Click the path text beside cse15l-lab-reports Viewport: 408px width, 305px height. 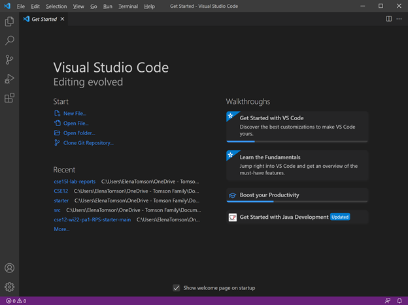click(150, 182)
